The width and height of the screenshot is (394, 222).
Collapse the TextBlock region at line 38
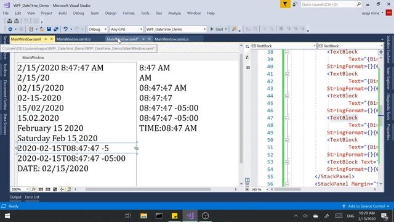tap(287, 52)
